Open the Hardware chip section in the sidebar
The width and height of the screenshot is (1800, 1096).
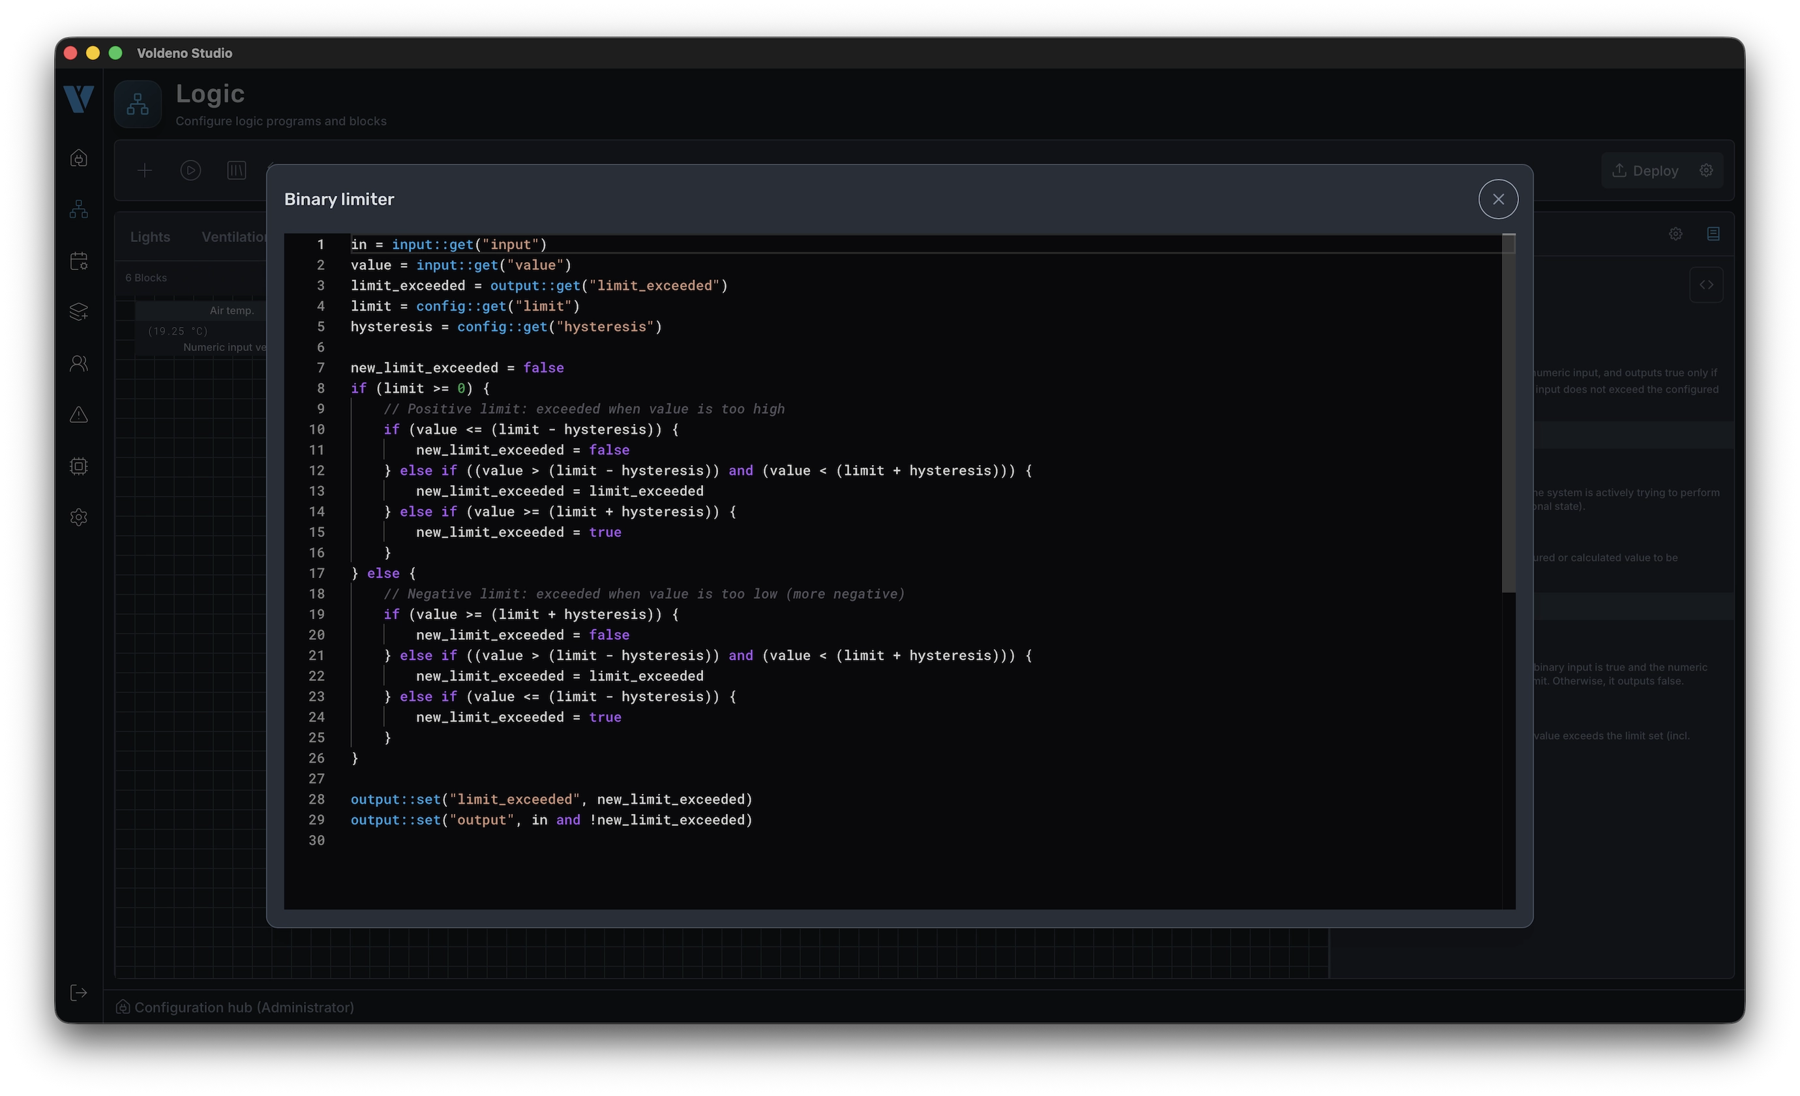(x=78, y=465)
